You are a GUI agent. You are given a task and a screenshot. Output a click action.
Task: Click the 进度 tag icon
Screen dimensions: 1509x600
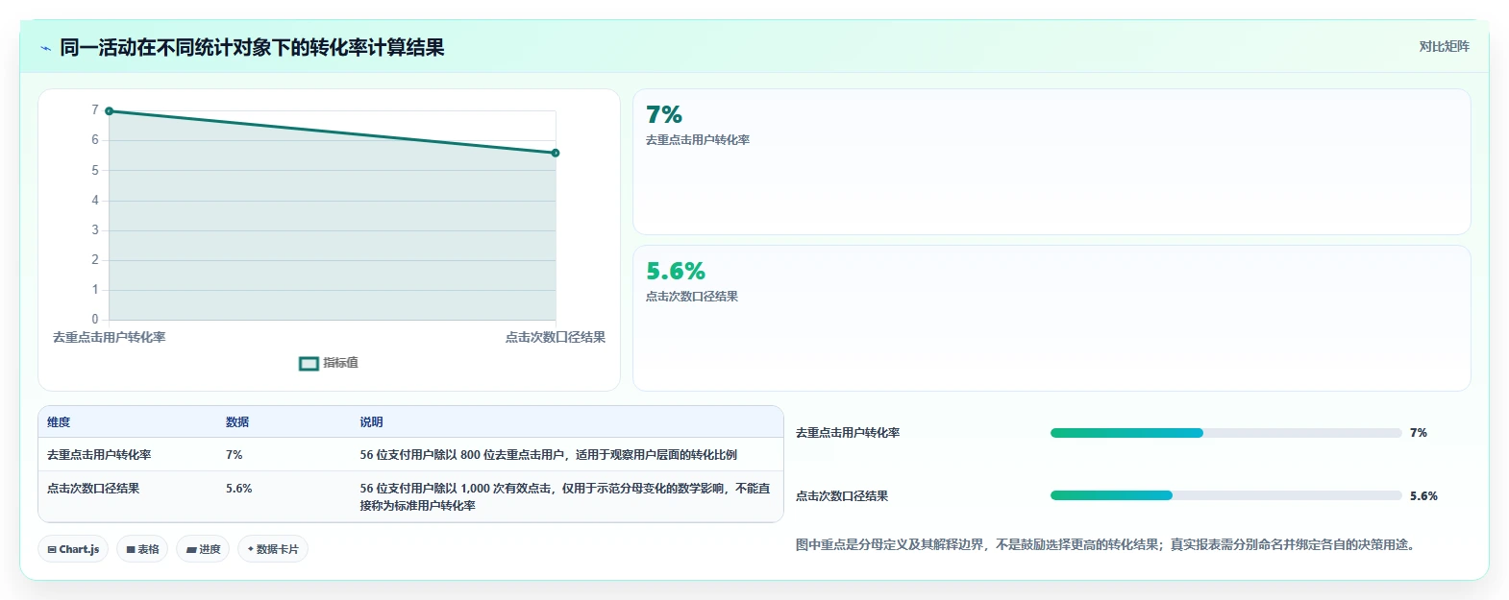[x=191, y=550]
